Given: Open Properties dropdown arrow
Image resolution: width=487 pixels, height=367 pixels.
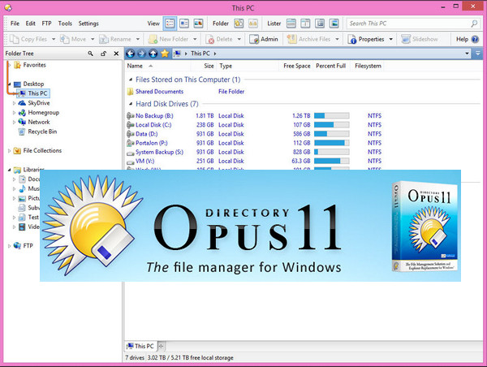Looking at the screenshot, I should pos(390,39).
